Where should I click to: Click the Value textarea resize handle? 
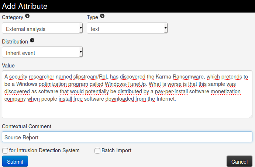(x=250, y=116)
